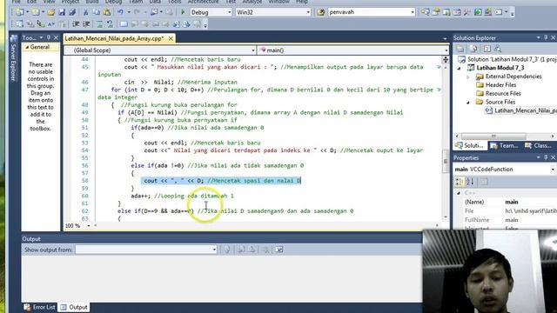Image resolution: width=557 pixels, height=313 pixels.
Task: Open the Architecture menu
Action: tap(203, 2)
